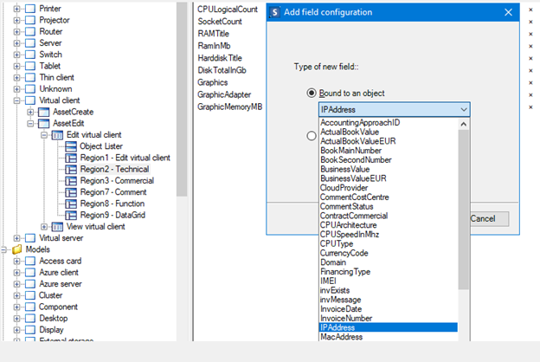Screen dimensions: 540x362
Task: Click the View virtual client form icon
Action: coord(57,227)
